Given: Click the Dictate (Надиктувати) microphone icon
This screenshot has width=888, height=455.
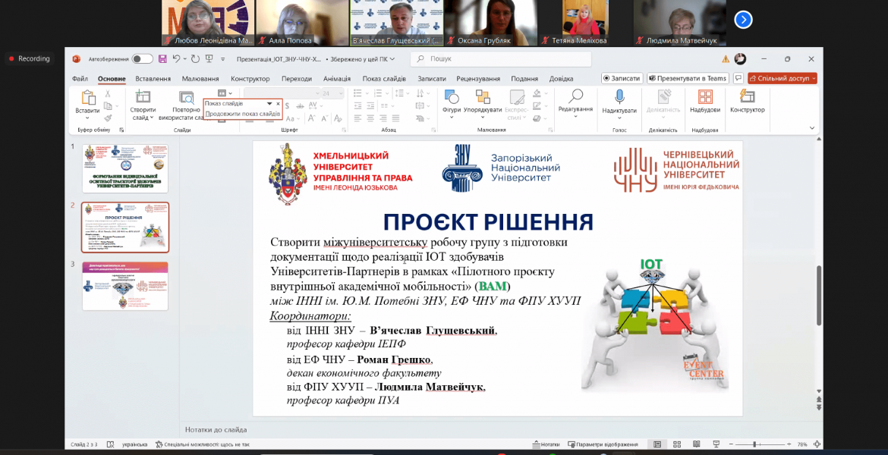Looking at the screenshot, I should 619,97.
